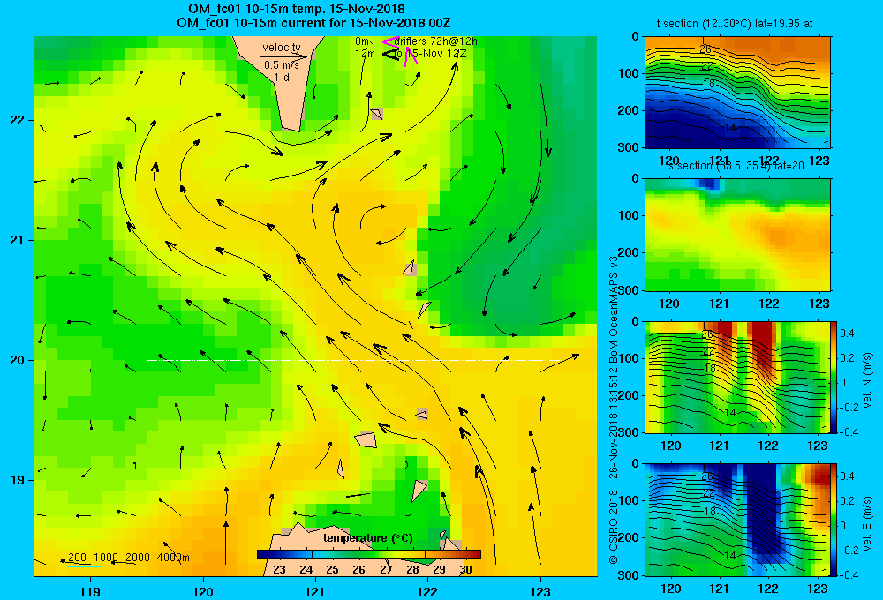Viewport: 883px width, 600px height.
Task: Click longitude 123 under vel. E panel
Action: point(818,589)
